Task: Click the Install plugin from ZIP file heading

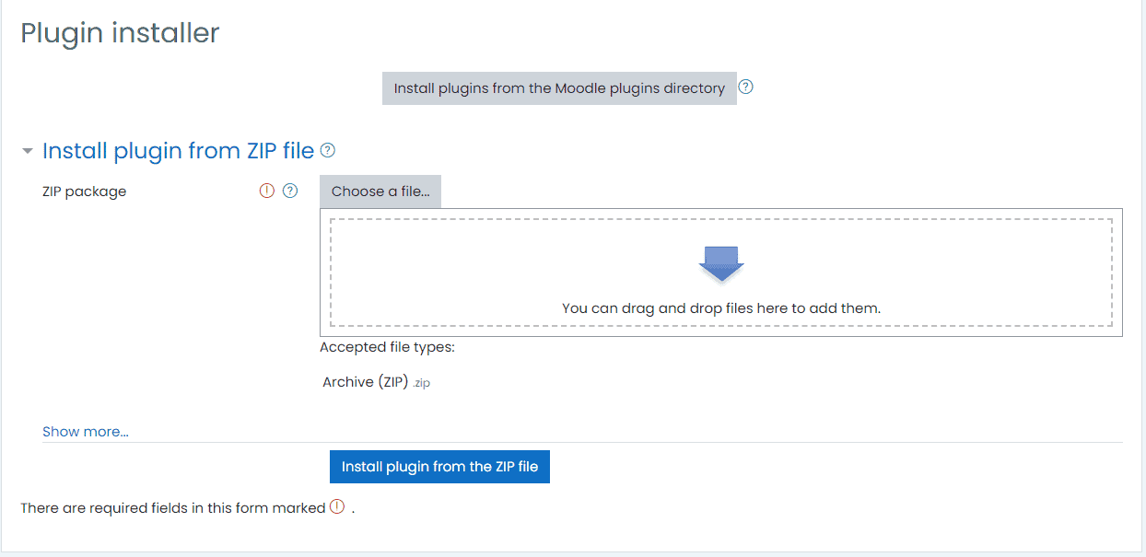Action: [x=179, y=151]
